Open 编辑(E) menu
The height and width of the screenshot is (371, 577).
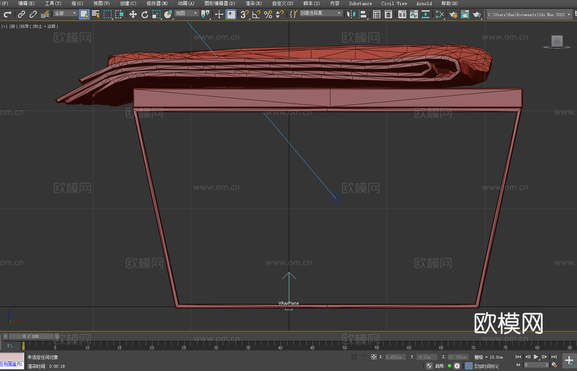pyautogui.click(x=27, y=3)
